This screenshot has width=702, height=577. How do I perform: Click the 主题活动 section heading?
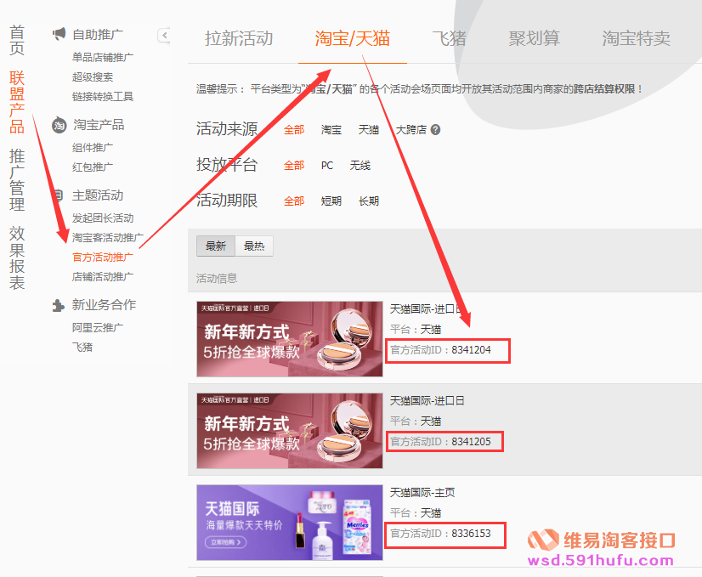pyautogui.click(x=98, y=195)
